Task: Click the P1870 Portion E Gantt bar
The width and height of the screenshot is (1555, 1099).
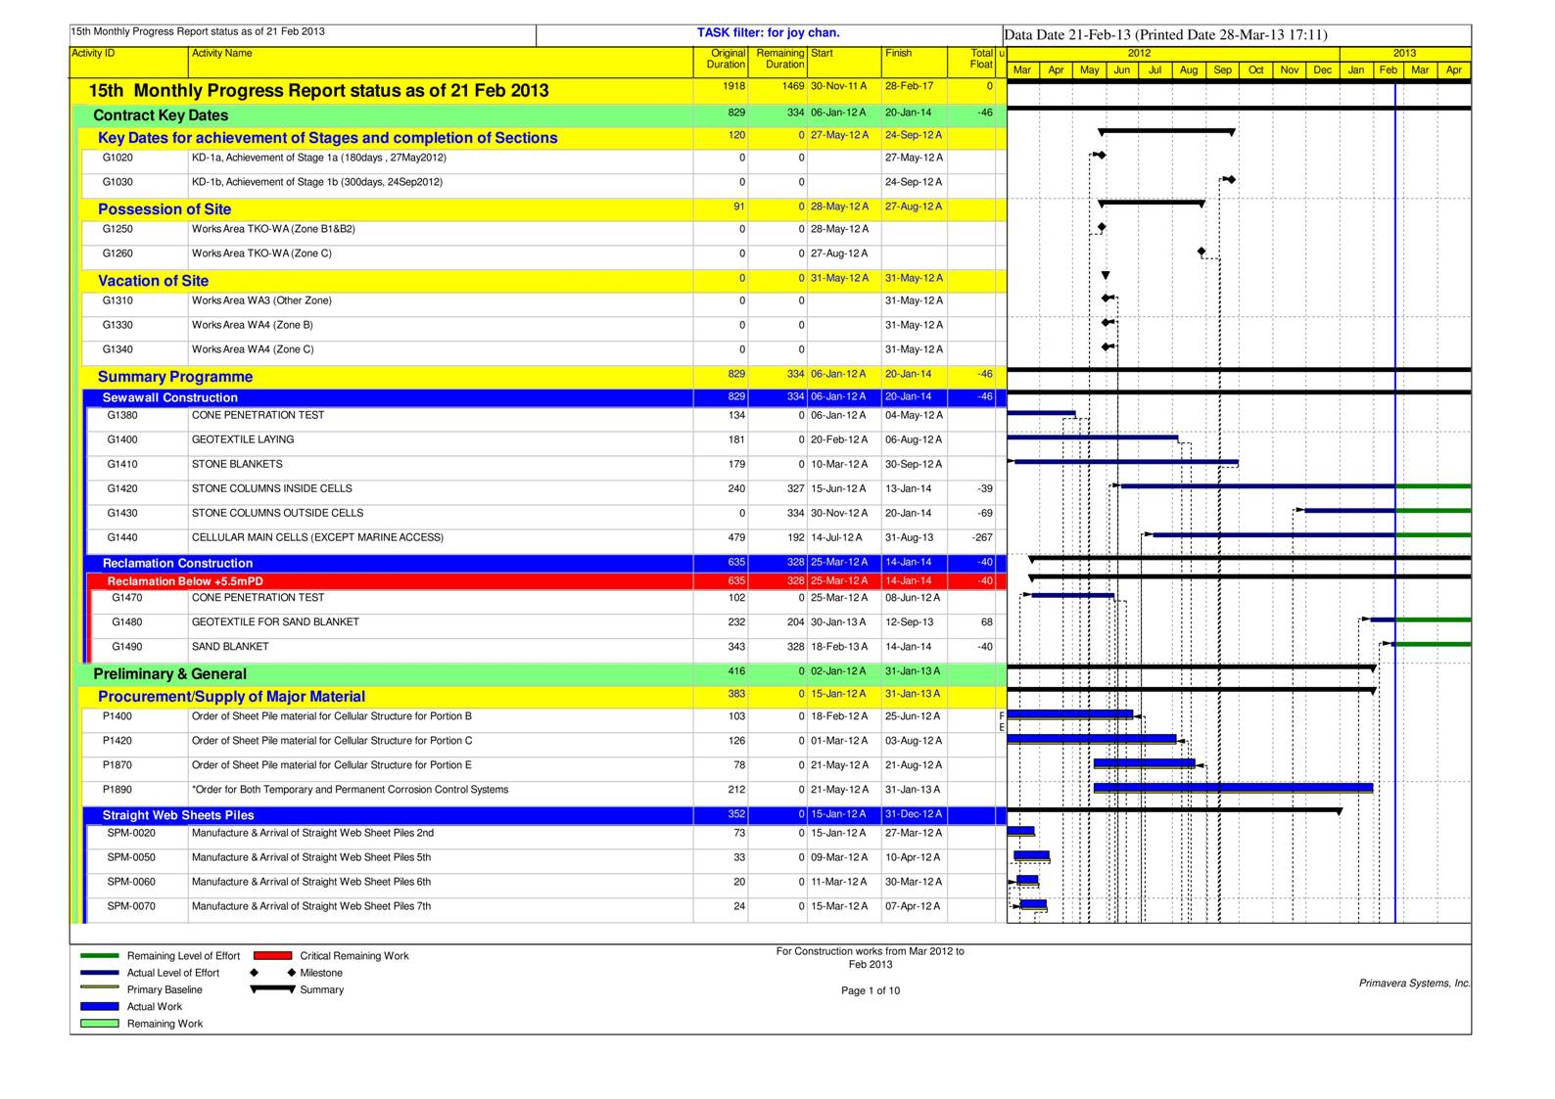Action: click(x=1145, y=763)
